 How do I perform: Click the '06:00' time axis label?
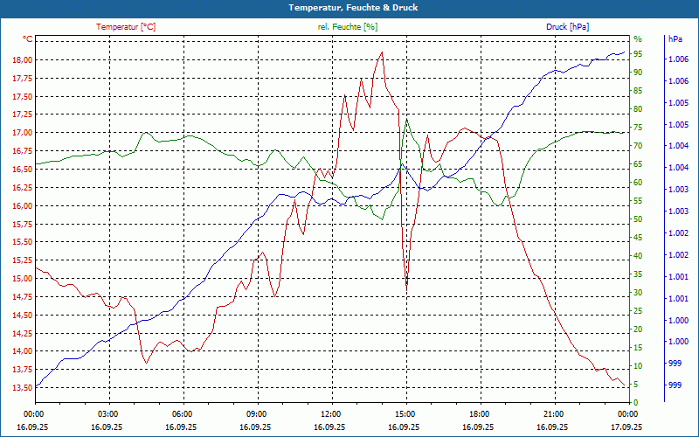pos(183,414)
